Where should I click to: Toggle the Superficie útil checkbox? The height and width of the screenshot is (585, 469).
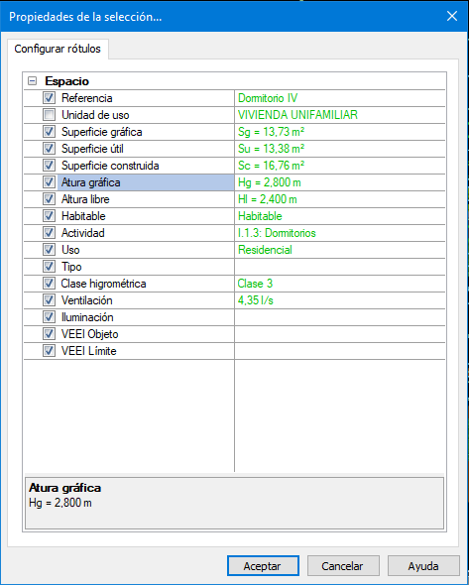point(49,148)
